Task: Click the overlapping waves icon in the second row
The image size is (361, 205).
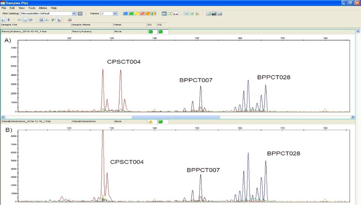Action: 31,20
